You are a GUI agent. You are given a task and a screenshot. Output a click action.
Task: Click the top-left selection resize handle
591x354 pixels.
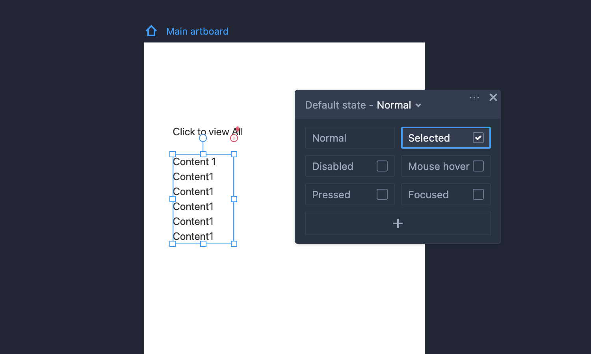(173, 154)
